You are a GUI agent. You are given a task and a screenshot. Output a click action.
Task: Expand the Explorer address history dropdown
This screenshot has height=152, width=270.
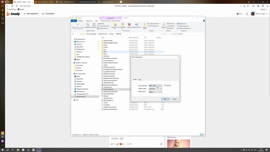pyautogui.click(x=162, y=34)
